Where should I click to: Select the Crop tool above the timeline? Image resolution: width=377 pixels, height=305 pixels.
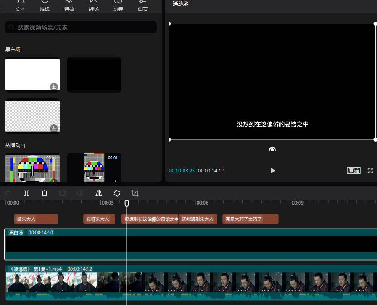(135, 193)
